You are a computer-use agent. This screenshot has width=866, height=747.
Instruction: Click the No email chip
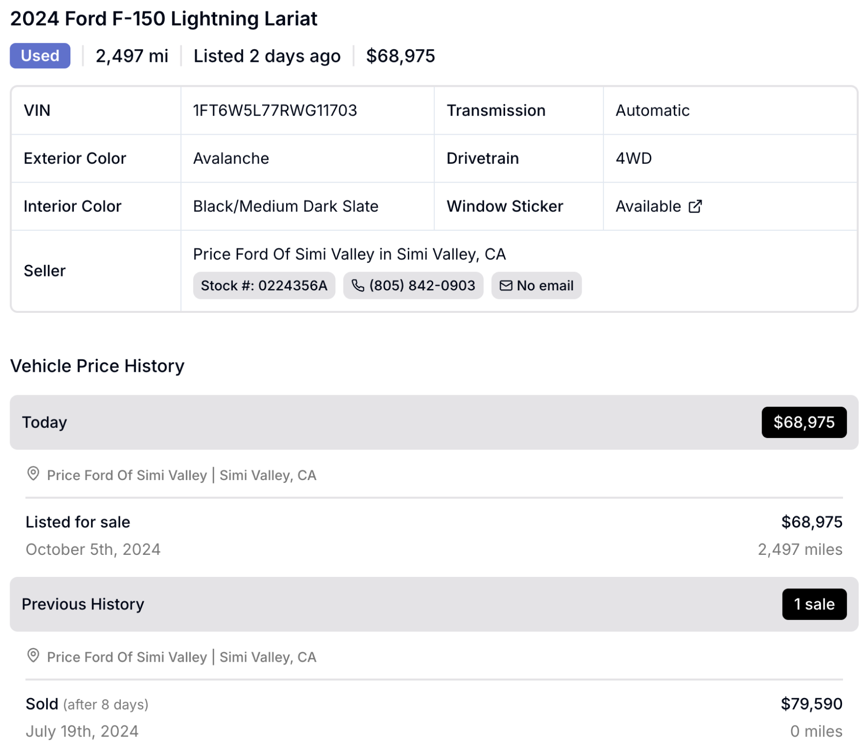tap(536, 286)
